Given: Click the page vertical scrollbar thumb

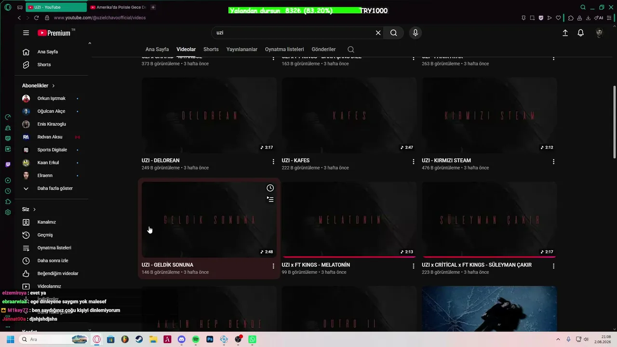Looking at the screenshot, I should pyautogui.click(x=614, y=122).
